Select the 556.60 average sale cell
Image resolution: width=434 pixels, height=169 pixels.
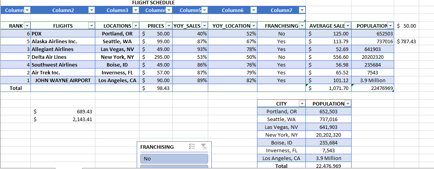click(329, 57)
